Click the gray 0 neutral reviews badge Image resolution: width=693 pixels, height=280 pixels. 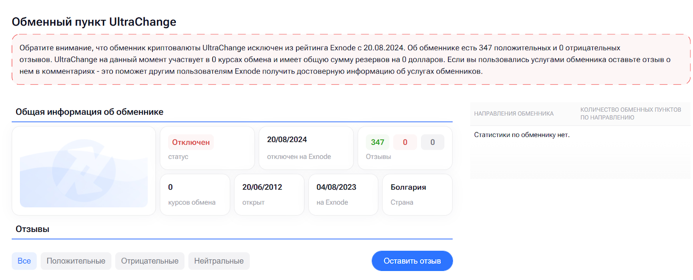click(x=433, y=142)
